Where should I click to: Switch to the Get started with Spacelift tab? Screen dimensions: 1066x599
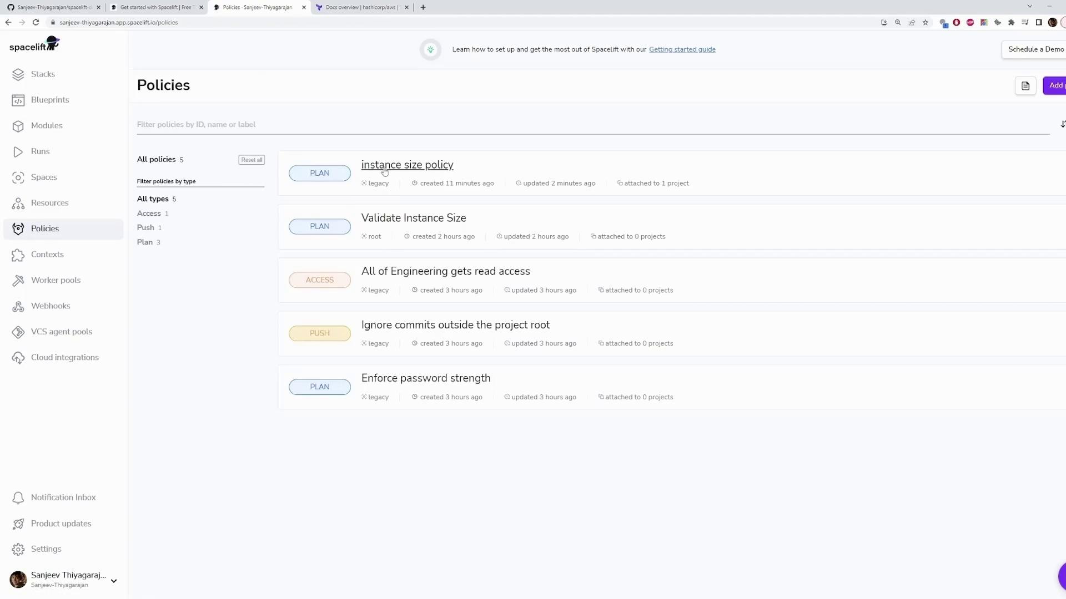click(155, 7)
